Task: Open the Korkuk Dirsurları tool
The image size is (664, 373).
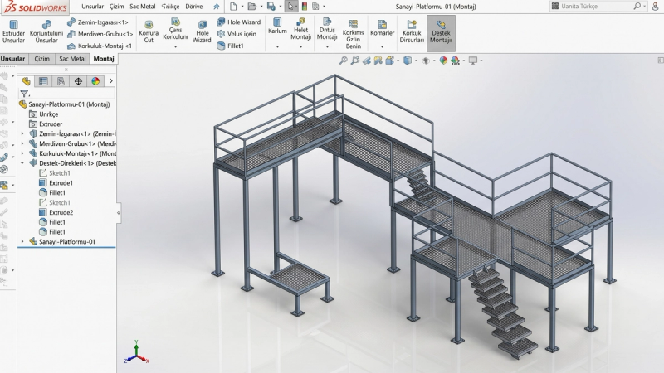Action: (x=412, y=32)
